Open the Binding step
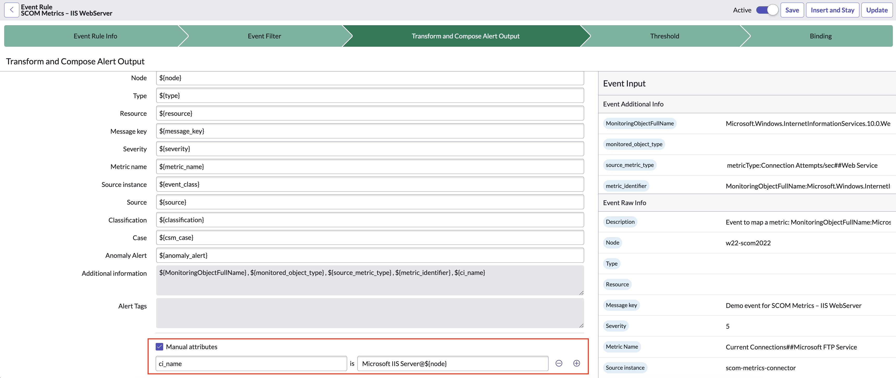Viewport: 896px width, 378px height. (821, 36)
